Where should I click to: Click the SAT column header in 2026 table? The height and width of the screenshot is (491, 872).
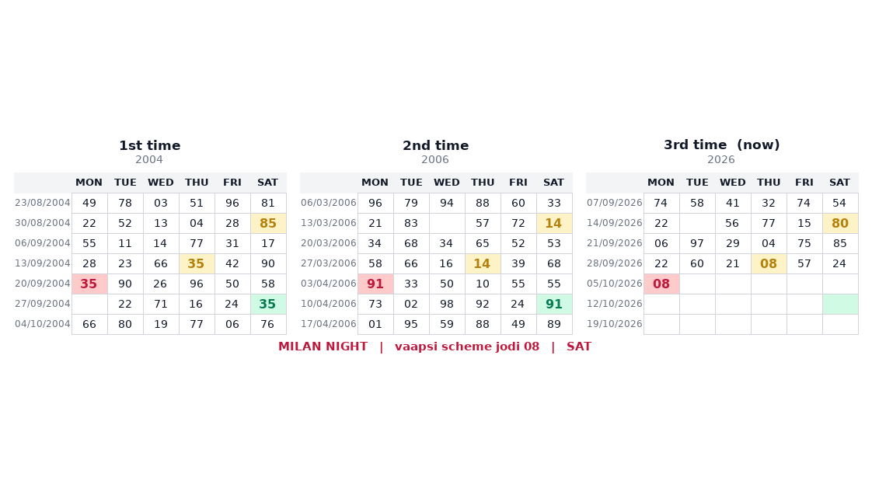(839, 183)
